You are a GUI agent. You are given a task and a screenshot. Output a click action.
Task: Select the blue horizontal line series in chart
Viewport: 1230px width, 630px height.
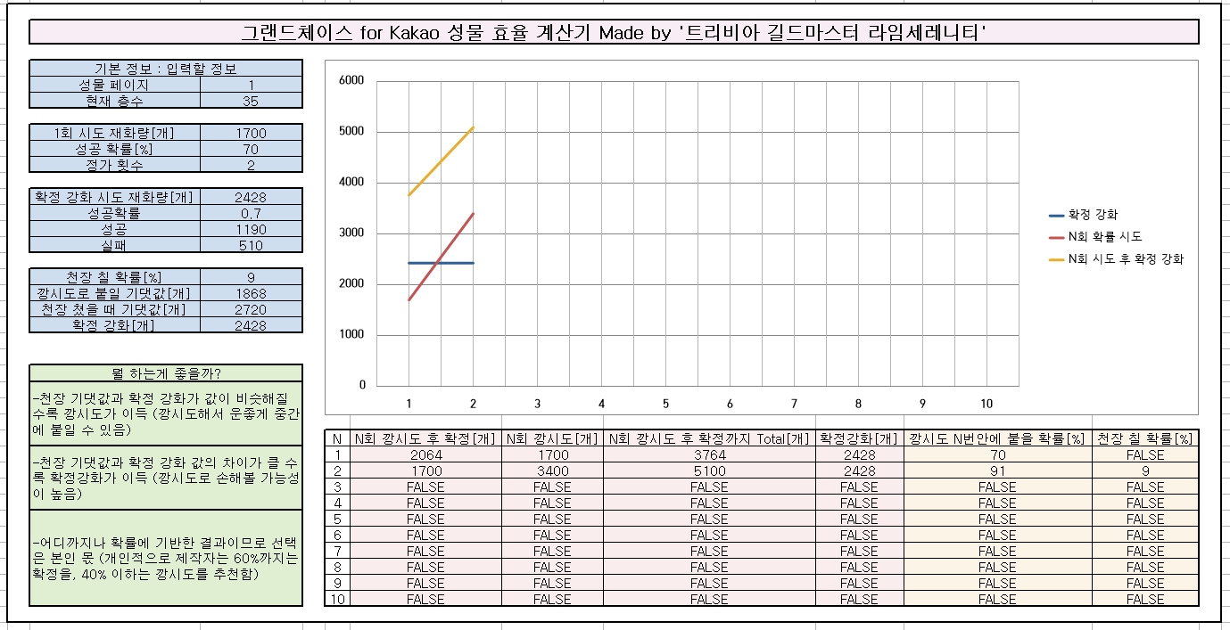click(441, 263)
